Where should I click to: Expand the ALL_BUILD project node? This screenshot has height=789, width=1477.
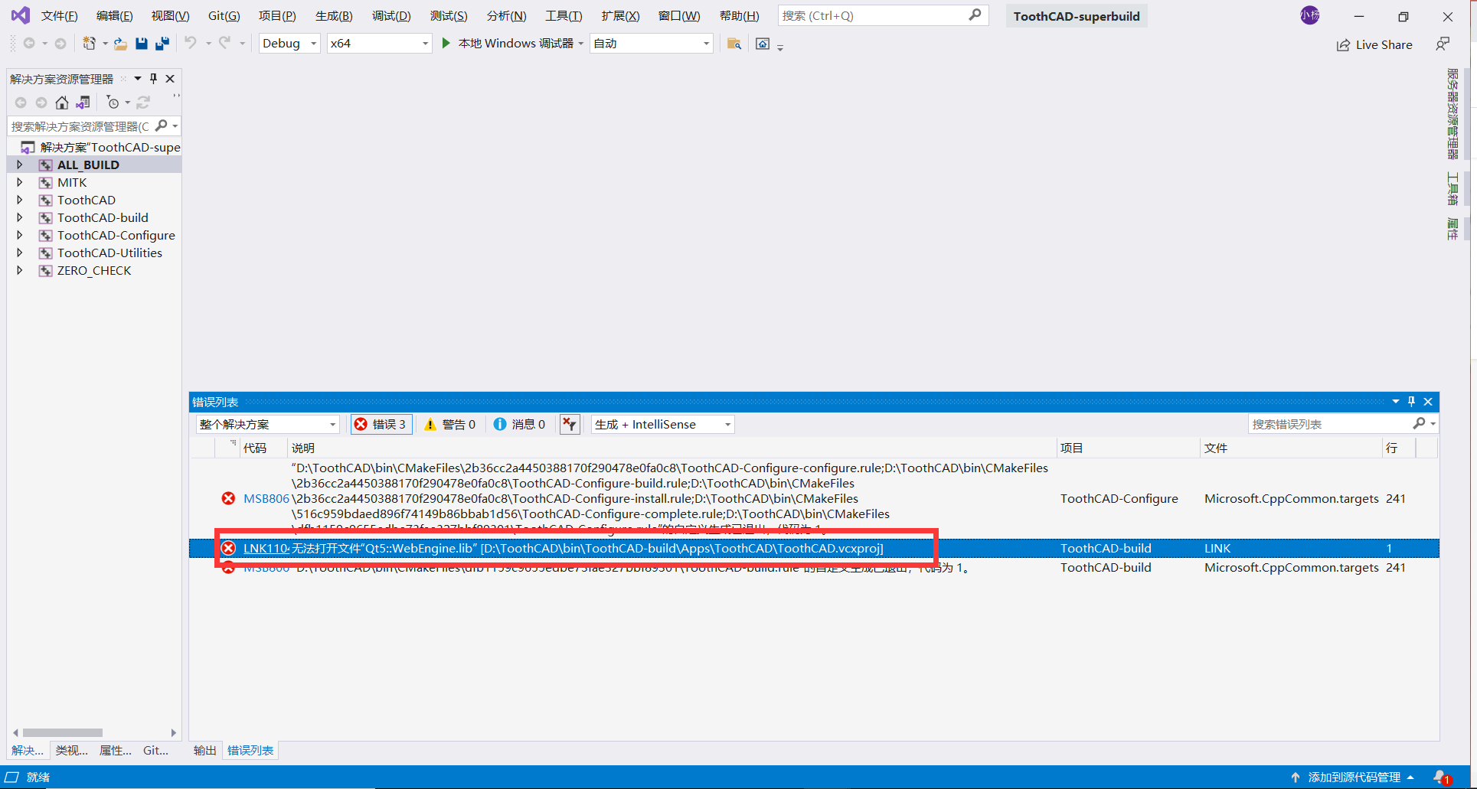pos(20,165)
